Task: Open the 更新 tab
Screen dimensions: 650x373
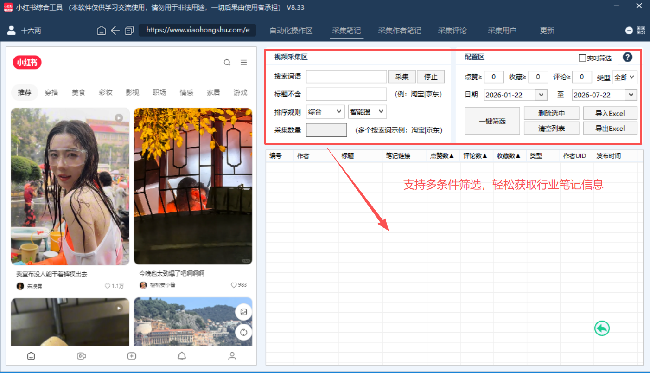Action: pyautogui.click(x=547, y=31)
